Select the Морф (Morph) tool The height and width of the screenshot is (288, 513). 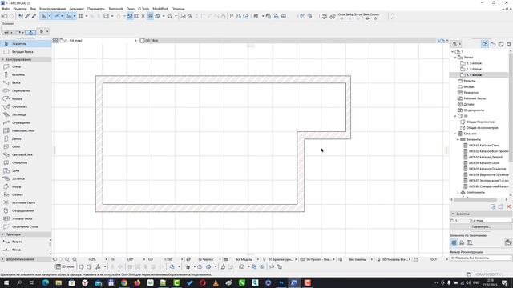tap(26, 186)
